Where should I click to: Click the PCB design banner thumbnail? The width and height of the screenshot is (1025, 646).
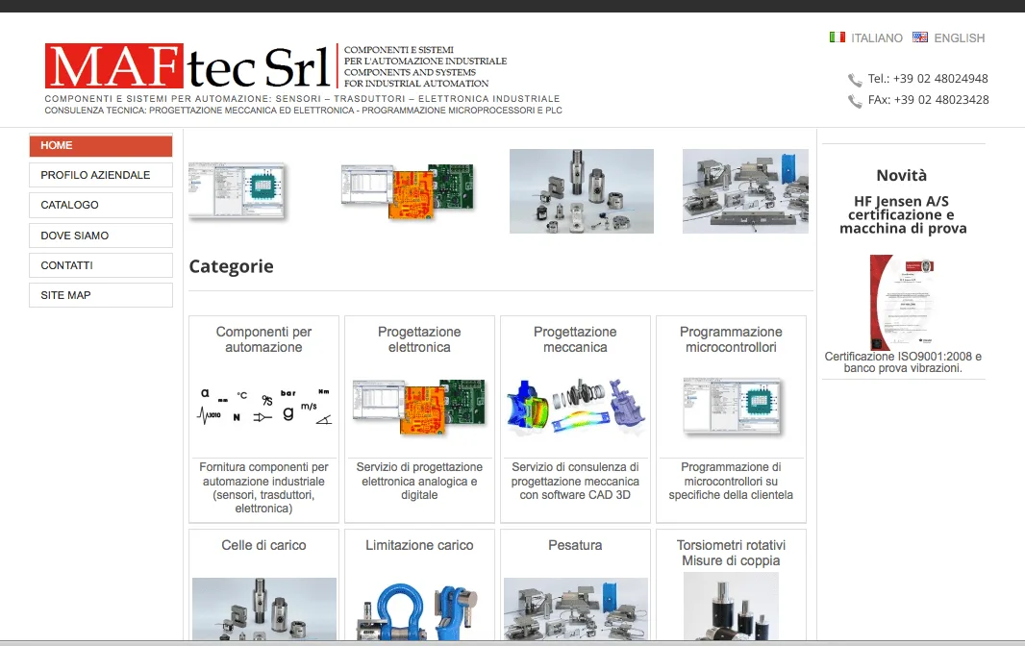[408, 191]
